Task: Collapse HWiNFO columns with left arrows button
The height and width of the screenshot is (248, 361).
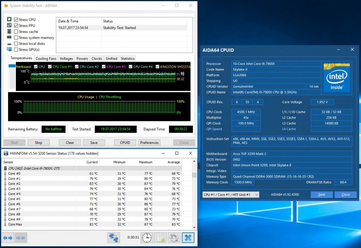Action: click(21, 238)
